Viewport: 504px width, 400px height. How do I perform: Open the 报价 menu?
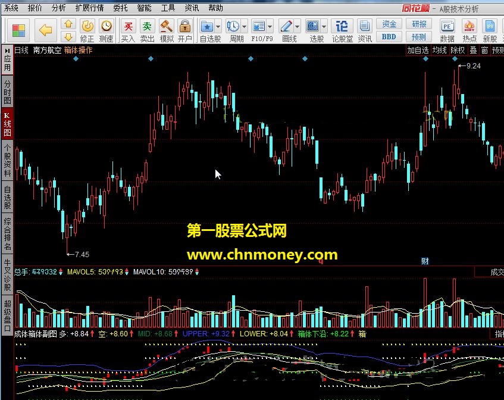tap(35, 8)
